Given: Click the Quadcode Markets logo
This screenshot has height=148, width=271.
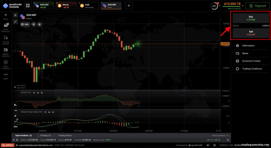Looking at the screenshot, I should 12,6.
